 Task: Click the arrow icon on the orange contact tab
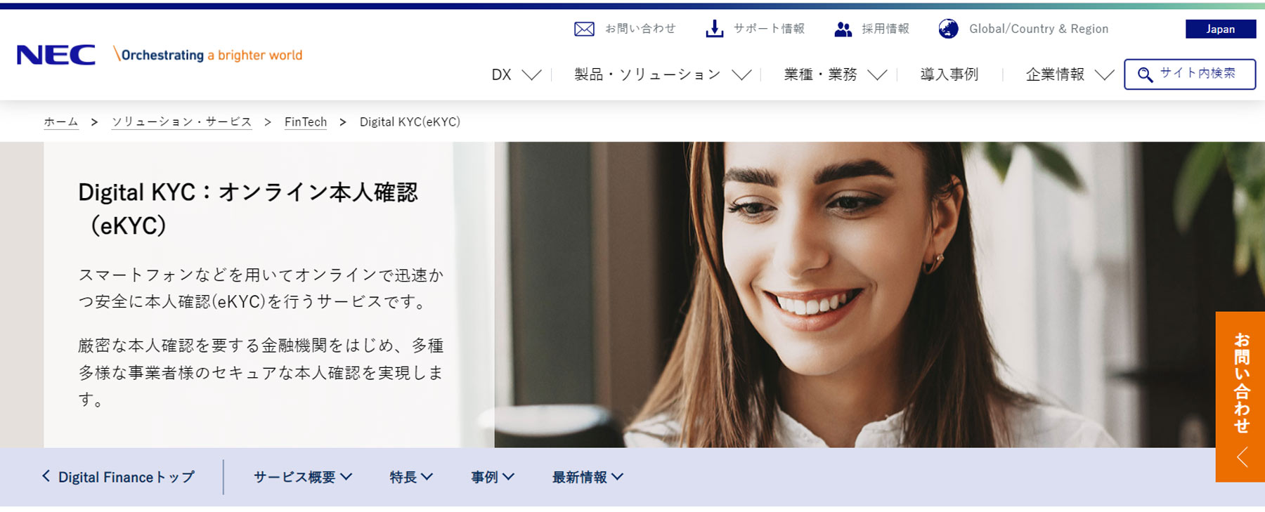[1243, 457]
